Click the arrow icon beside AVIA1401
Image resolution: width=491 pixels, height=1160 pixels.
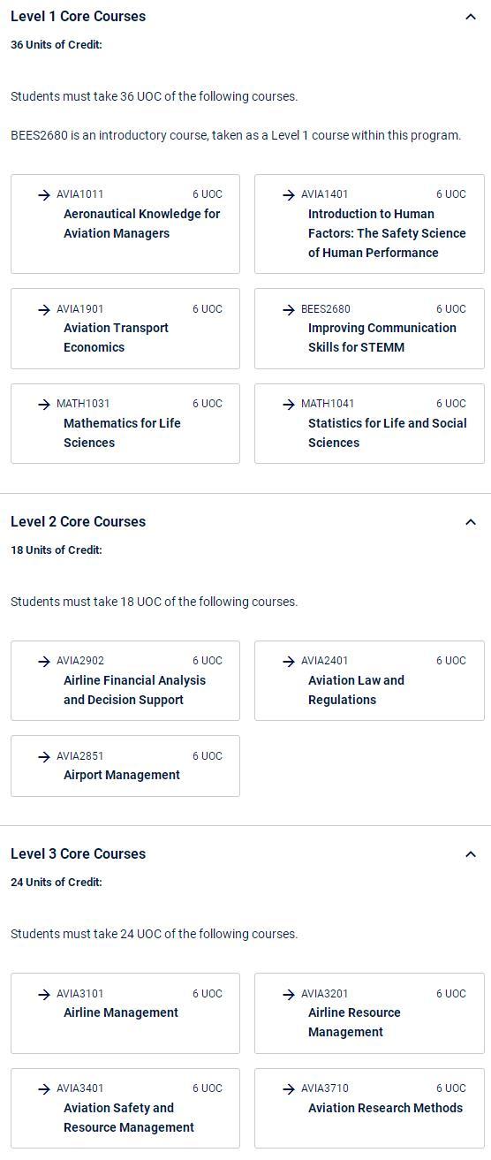[x=289, y=195]
